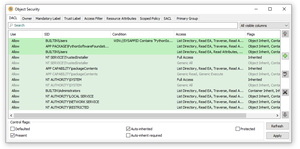Click the move entry up arrow icon

[x=285, y=34]
